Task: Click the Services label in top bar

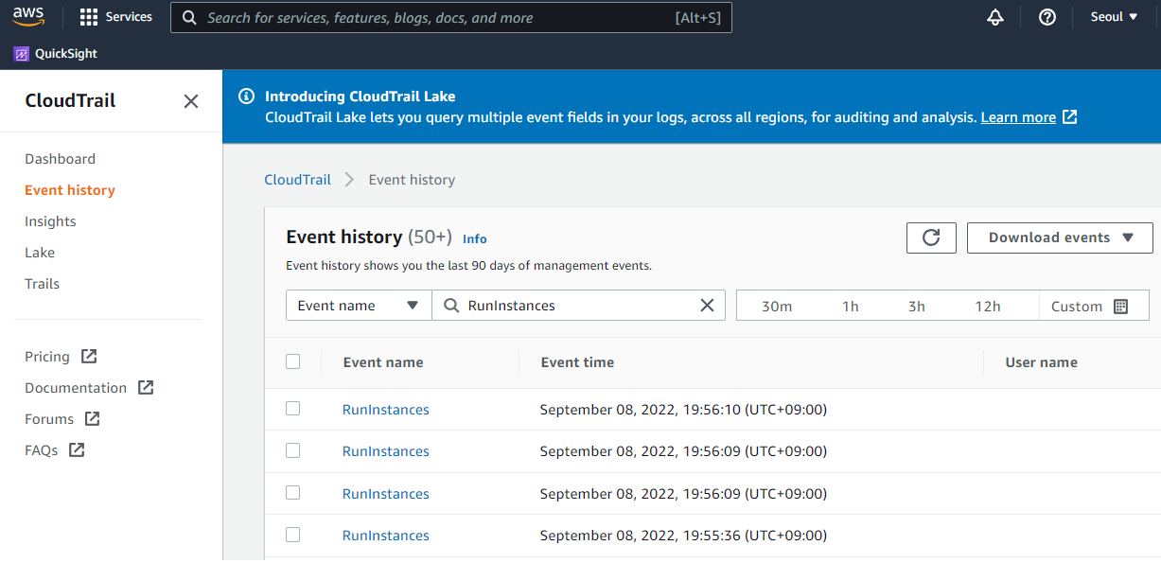Action: coord(129,17)
